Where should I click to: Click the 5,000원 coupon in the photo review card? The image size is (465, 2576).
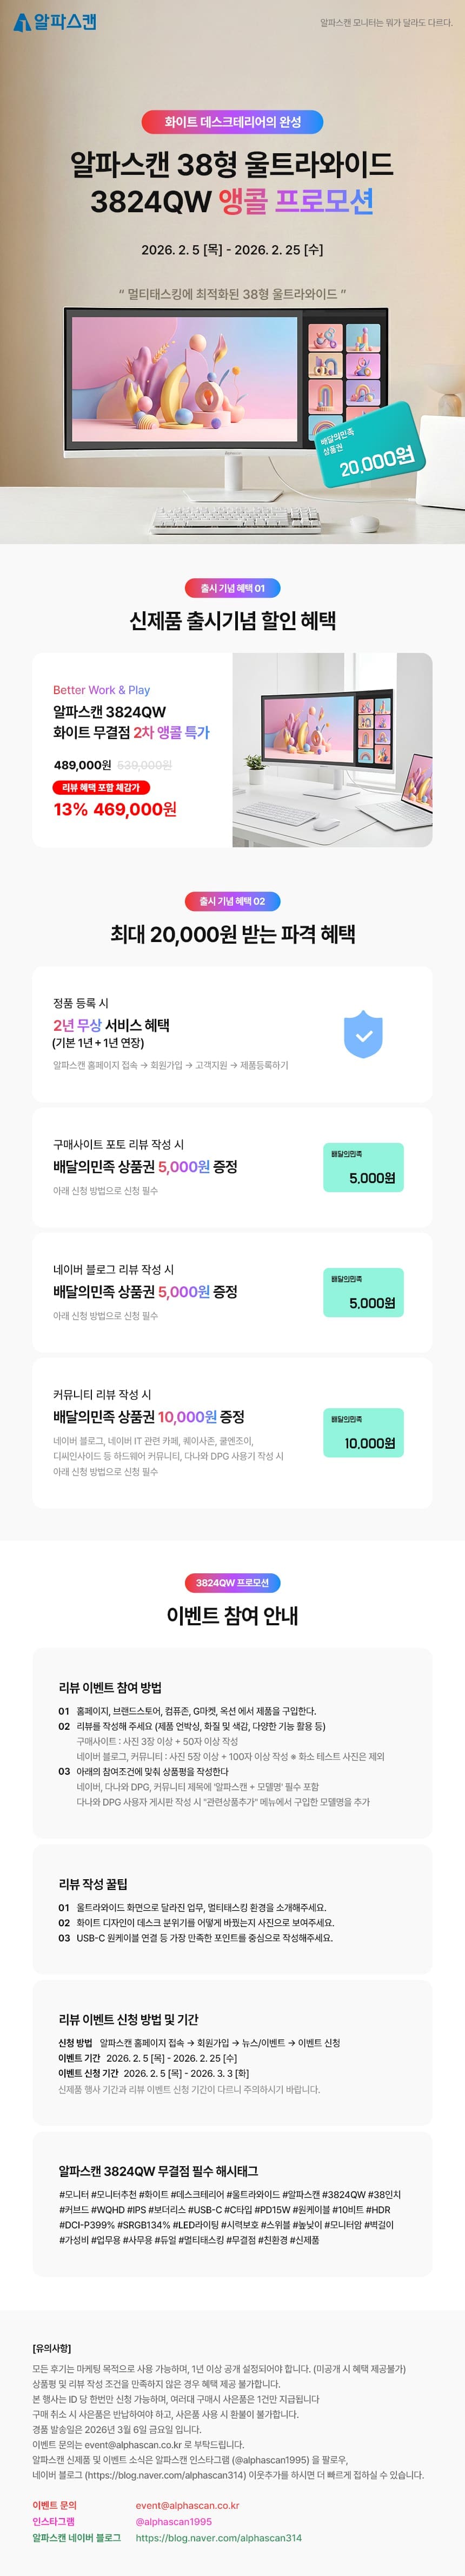point(363,1167)
